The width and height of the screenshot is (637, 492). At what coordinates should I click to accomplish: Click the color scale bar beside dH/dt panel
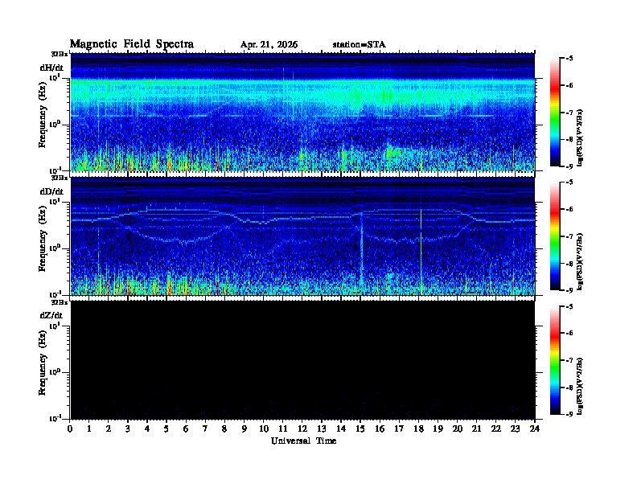point(555,113)
